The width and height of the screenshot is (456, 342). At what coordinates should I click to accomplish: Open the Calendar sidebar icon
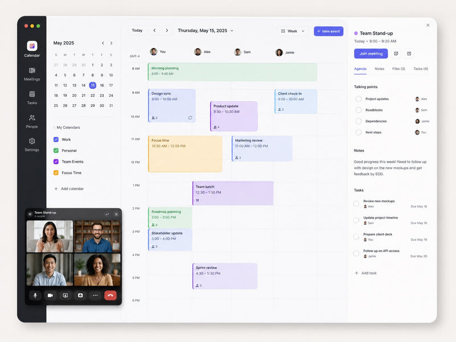click(x=32, y=46)
